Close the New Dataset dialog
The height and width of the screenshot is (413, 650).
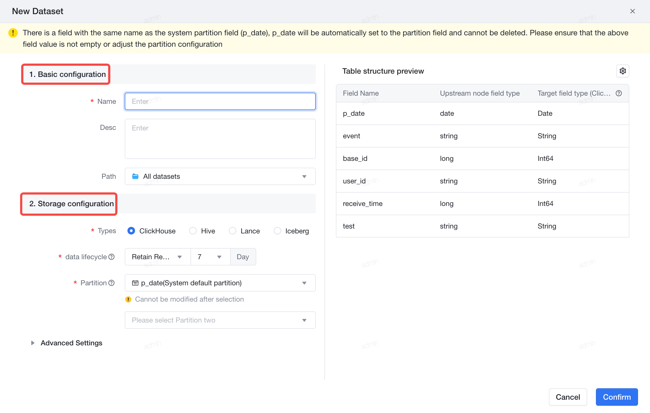click(x=633, y=11)
